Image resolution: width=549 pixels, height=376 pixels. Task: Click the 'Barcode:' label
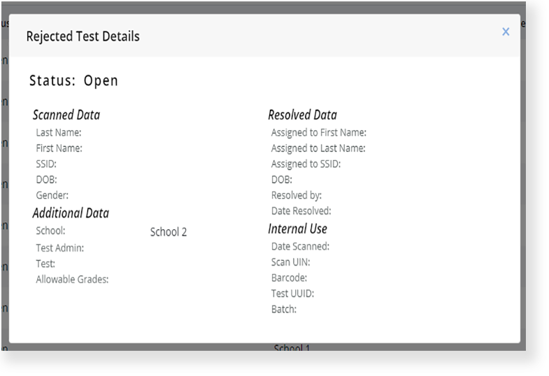289,278
